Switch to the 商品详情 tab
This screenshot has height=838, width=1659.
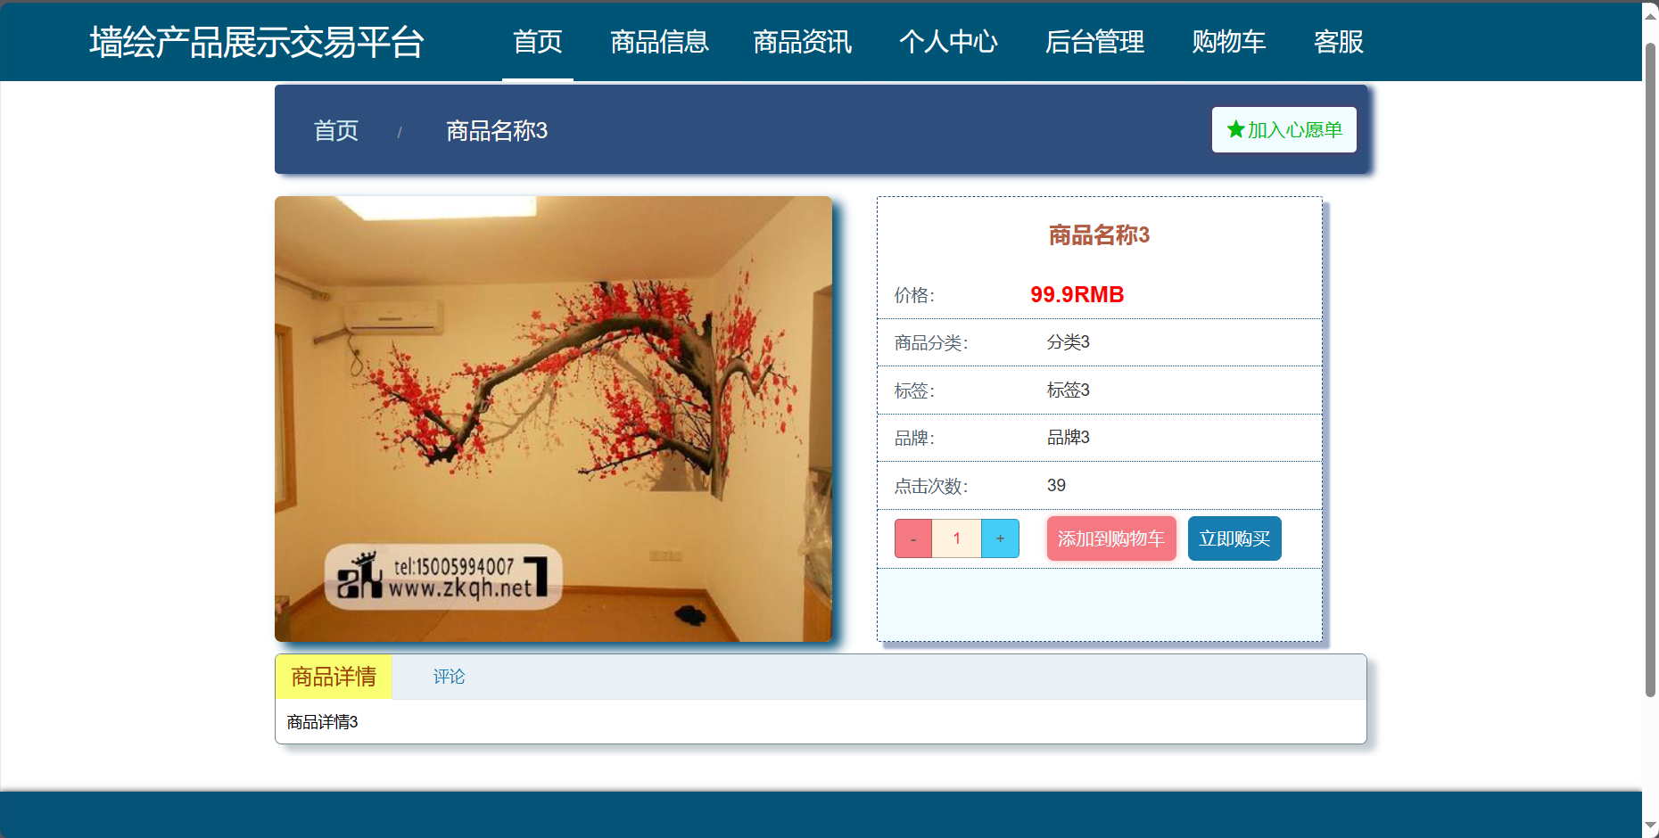334,677
